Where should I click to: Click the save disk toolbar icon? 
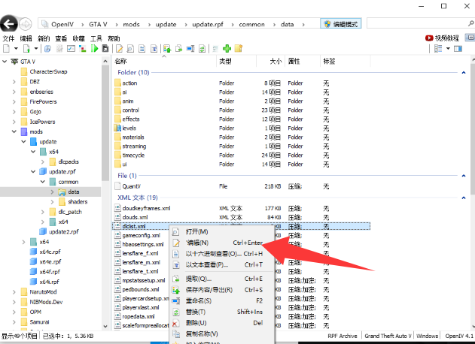[x=105, y=48]
